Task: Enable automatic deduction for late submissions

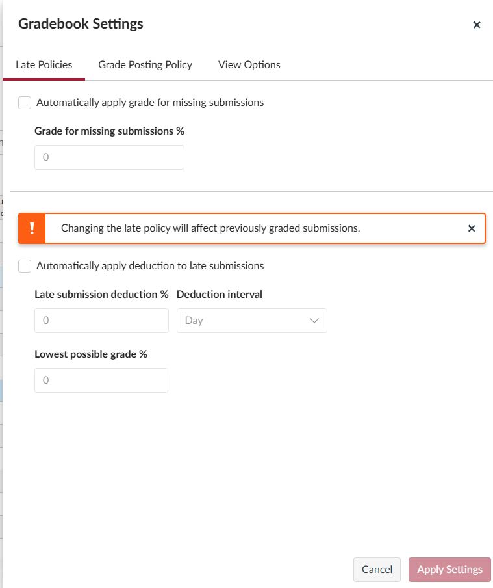Action: tap(25, 266)
